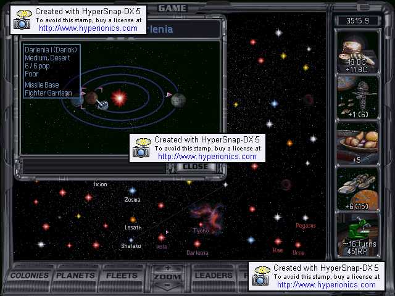Select the Kae red star
Screen dimensions: 395x296
[278, 241]
